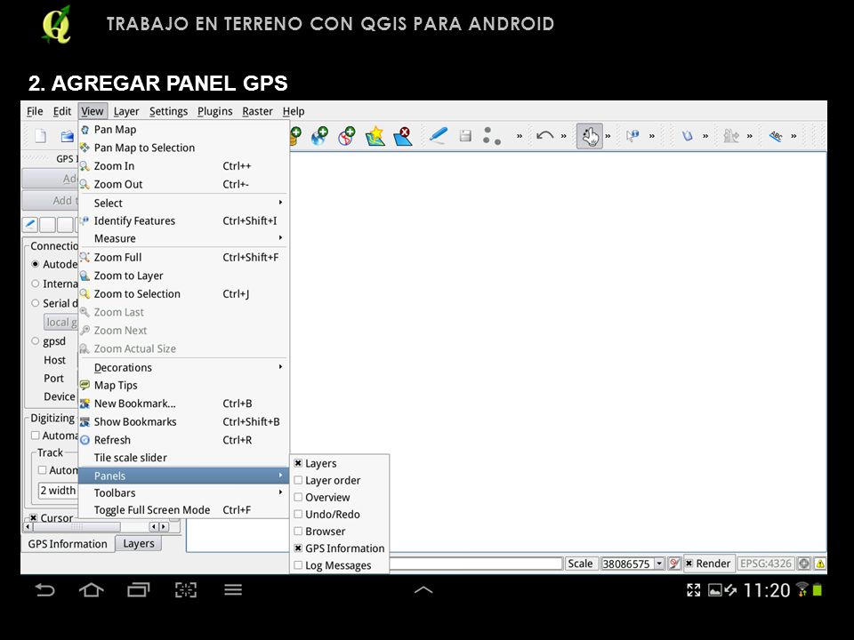
Task: Switch to the GPS Information tab
Action: click(x=68, y=544)
